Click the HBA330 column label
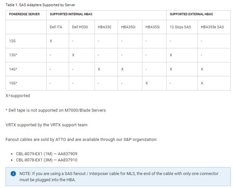 104,27
